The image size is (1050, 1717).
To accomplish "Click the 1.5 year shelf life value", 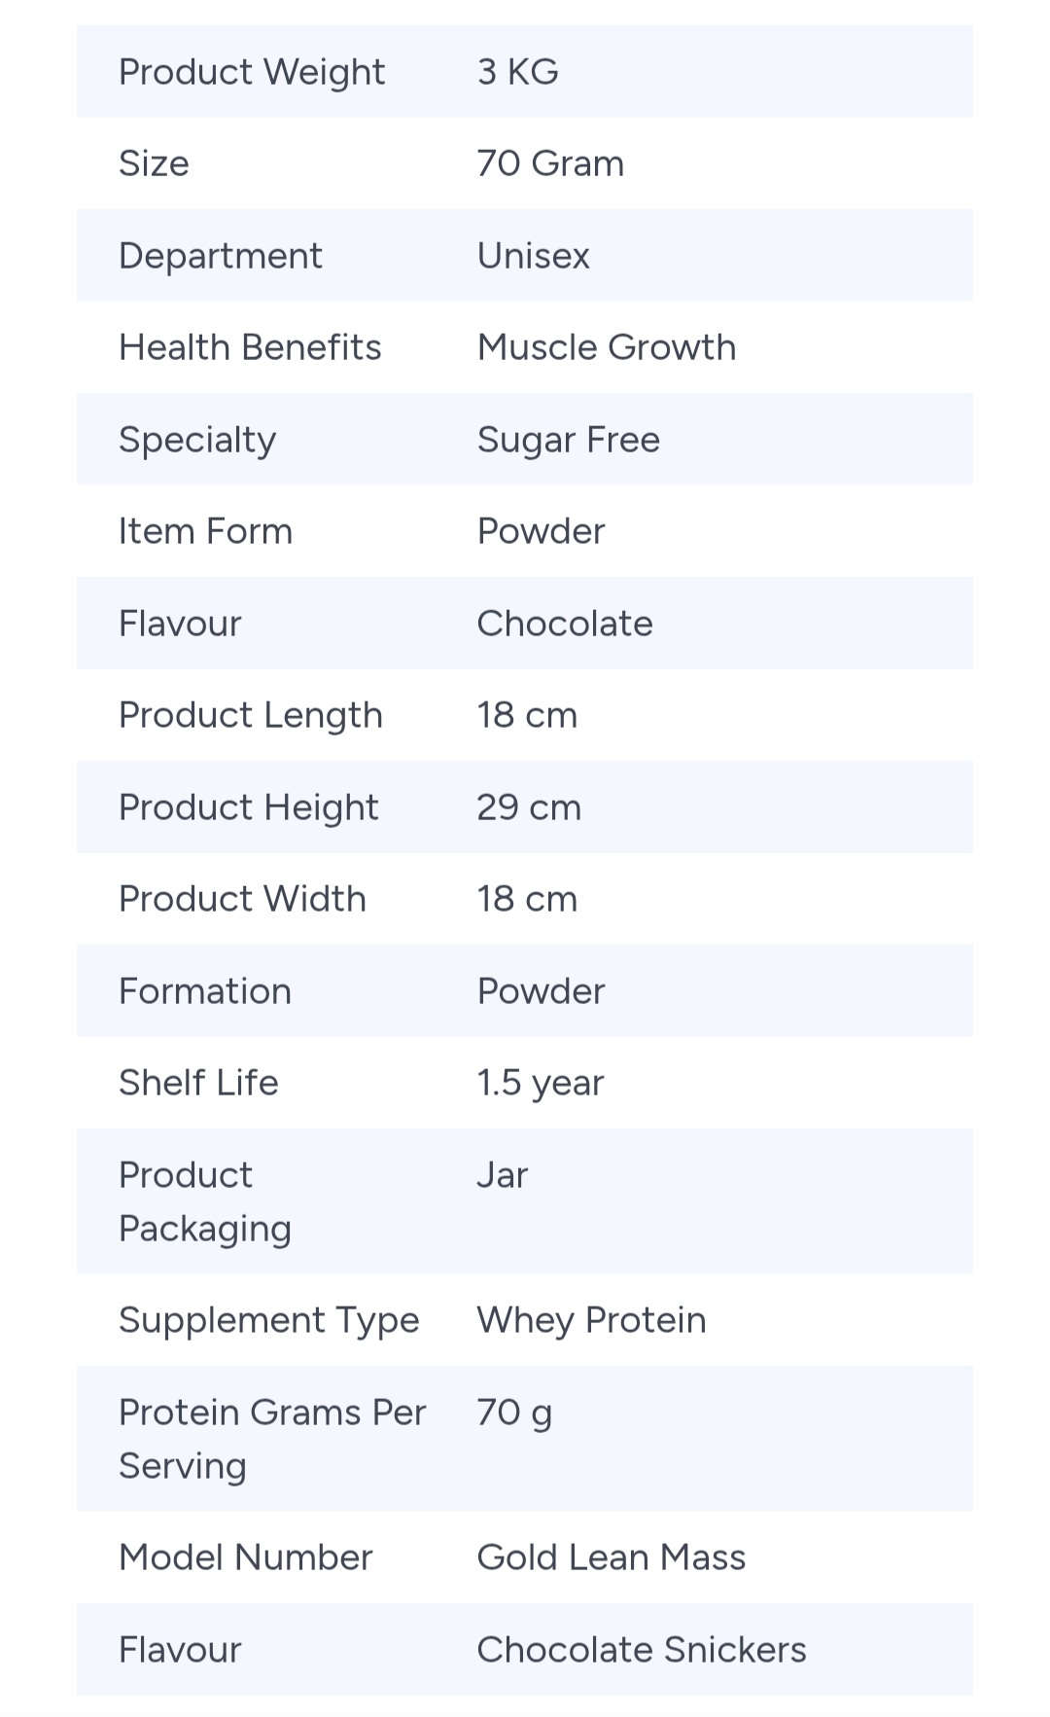I will (540, 1083).
